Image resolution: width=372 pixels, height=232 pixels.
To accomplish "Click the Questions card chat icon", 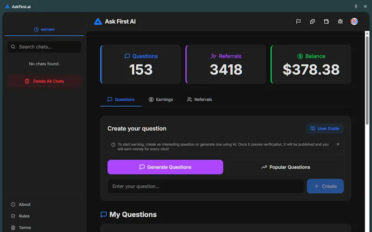I will click(127, 56).
